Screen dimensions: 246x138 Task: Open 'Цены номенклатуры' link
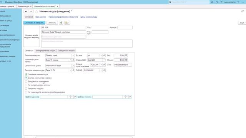(x=89, y=17)
